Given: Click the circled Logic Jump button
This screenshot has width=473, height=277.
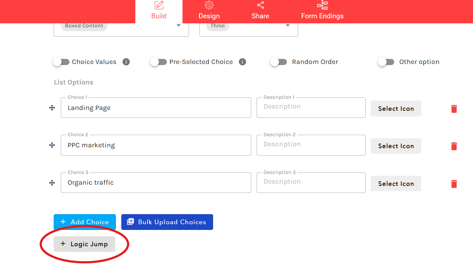Looking at the screenshot, I should [84, 244].
